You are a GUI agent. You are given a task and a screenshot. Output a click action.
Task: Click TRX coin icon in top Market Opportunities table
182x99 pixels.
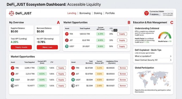(67, 34)
